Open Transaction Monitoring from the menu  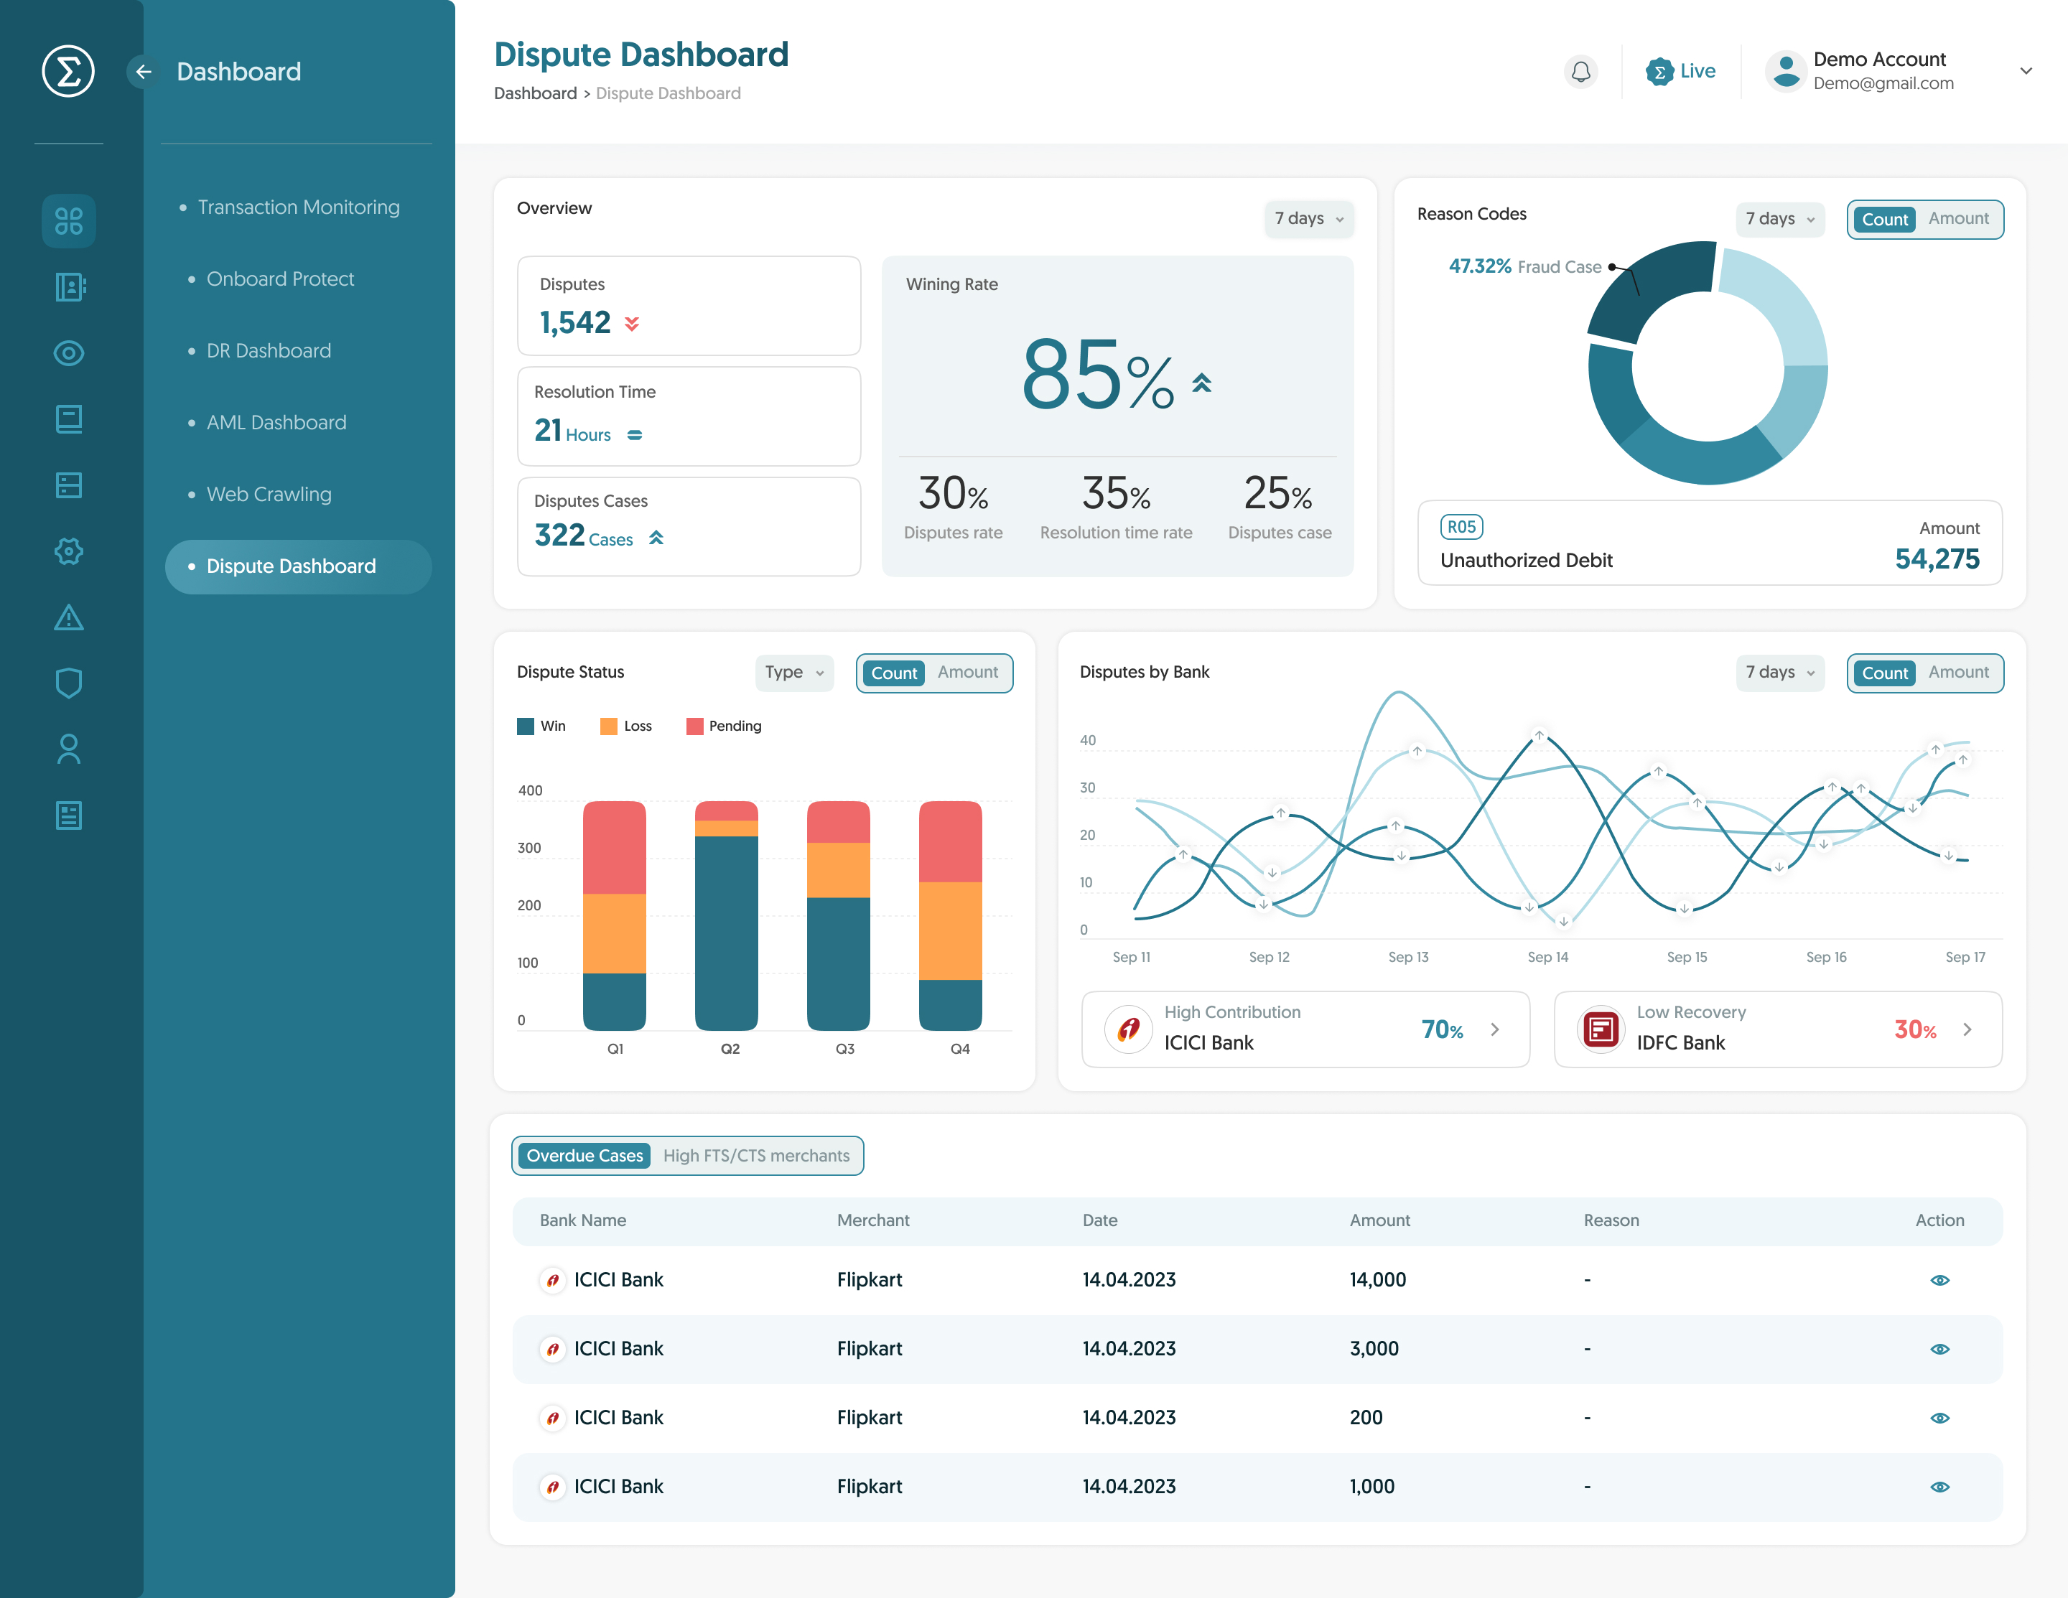tap(298, 206)
